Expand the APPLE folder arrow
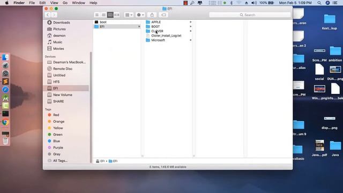 coord(191,22)
